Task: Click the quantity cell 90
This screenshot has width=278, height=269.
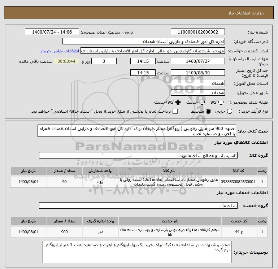Action: [x=65, y=182]
